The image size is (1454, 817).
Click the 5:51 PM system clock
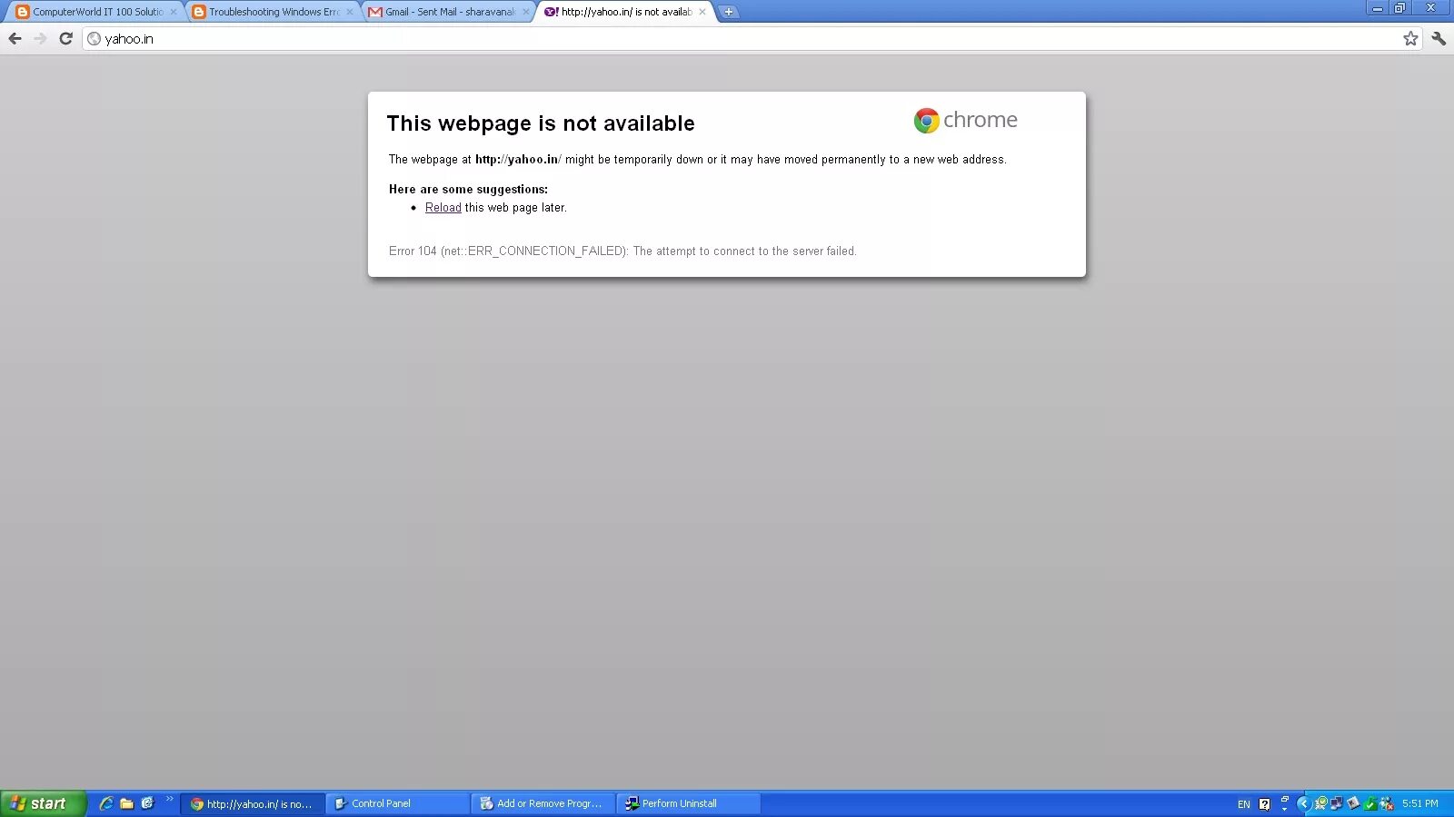coord(1420,803)
